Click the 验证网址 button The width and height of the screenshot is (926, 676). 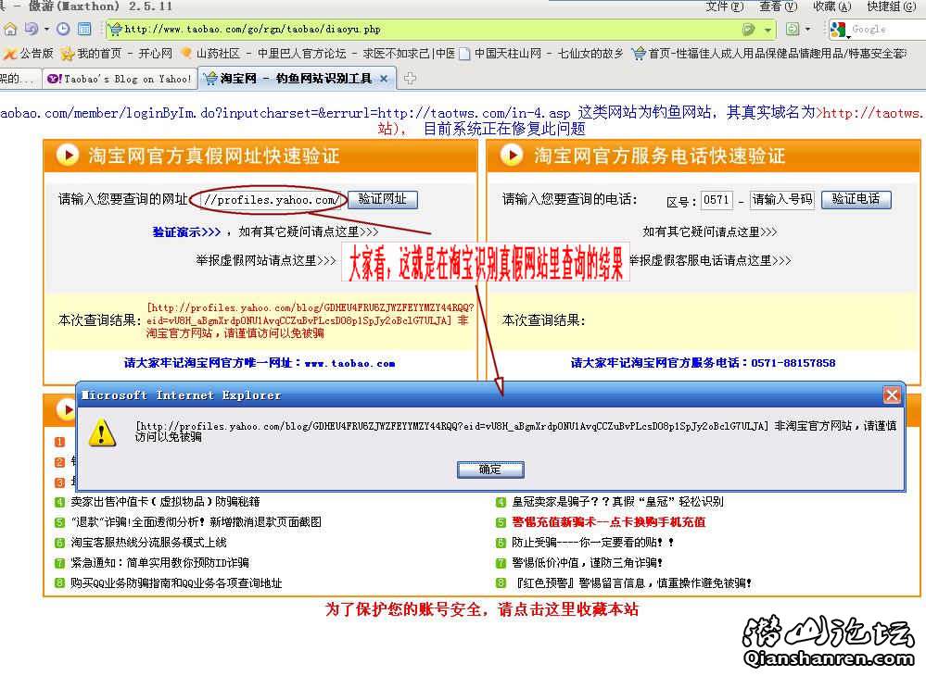tap(383, 199)
